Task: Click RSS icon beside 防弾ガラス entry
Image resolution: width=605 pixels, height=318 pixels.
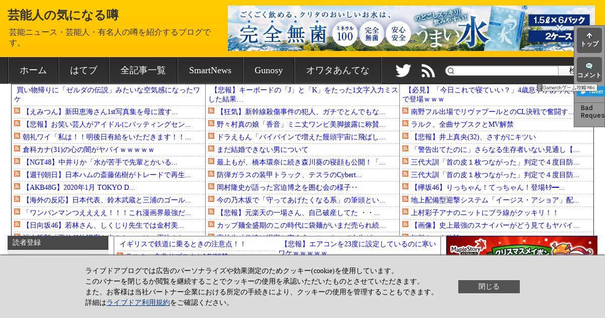Action: [212, 174]
